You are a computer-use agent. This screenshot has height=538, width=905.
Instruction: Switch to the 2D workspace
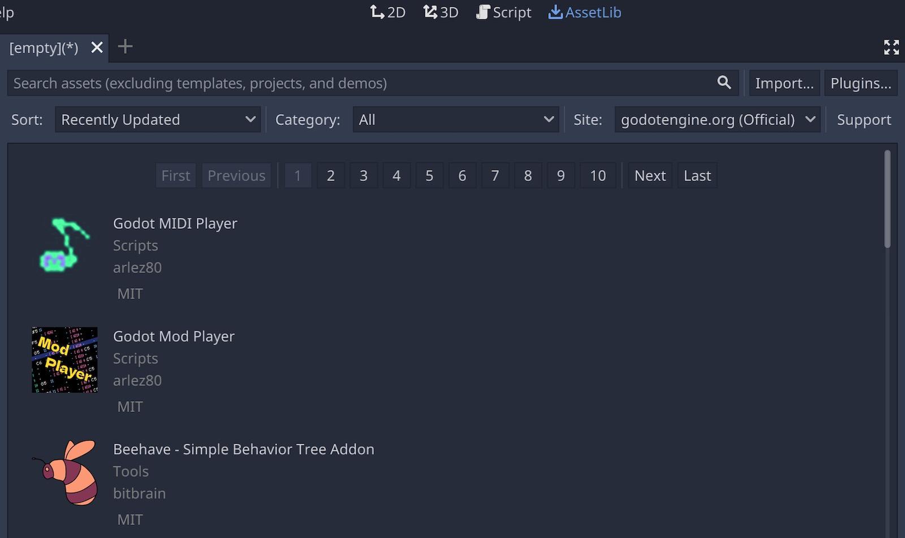click(388, 12)
